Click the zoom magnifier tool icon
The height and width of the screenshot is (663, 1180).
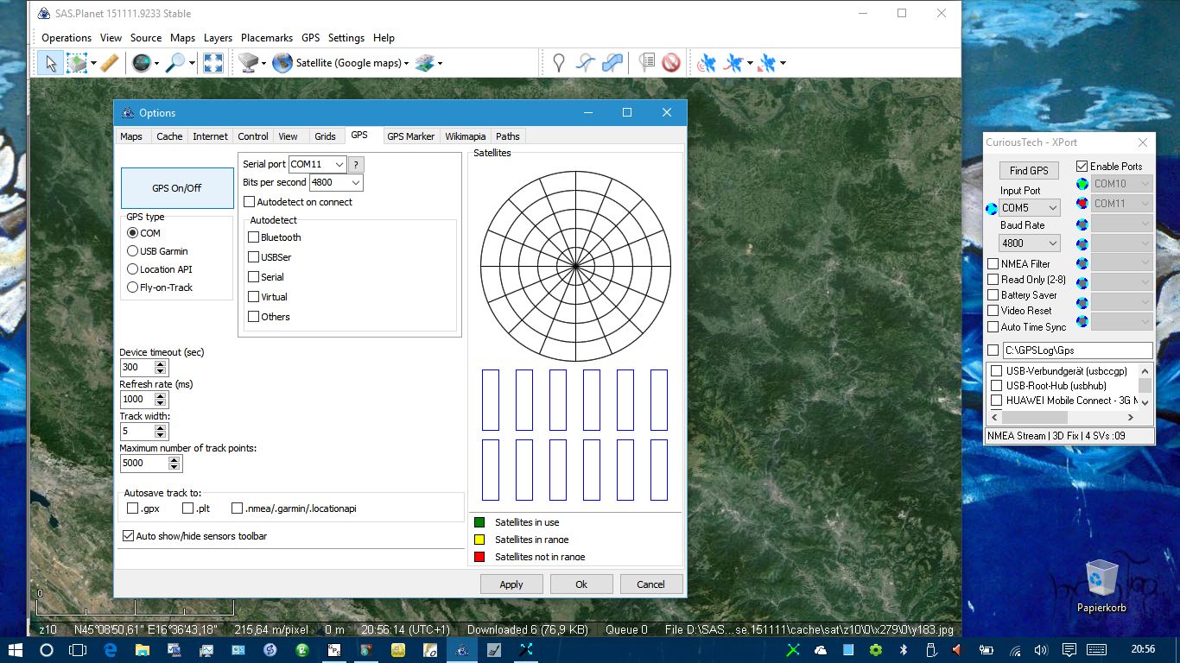point(175,63)
